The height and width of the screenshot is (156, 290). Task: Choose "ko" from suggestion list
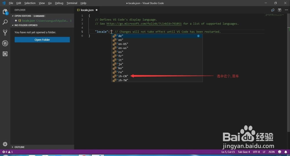(157, 68)
